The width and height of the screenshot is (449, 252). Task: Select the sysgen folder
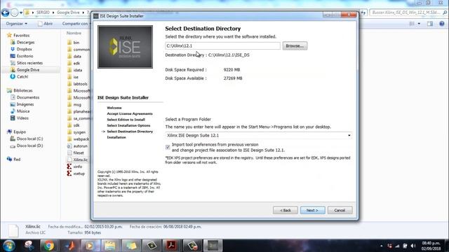pos(79,132)
